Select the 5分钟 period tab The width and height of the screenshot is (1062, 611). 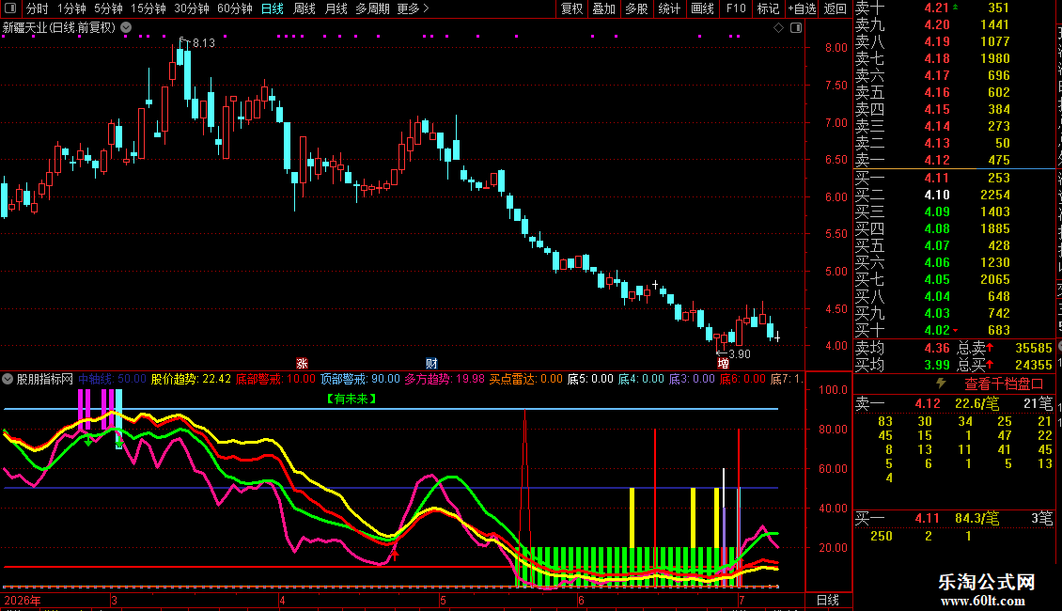[108, 8]
